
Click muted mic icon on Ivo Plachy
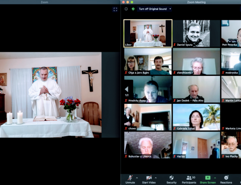[223, 157]
